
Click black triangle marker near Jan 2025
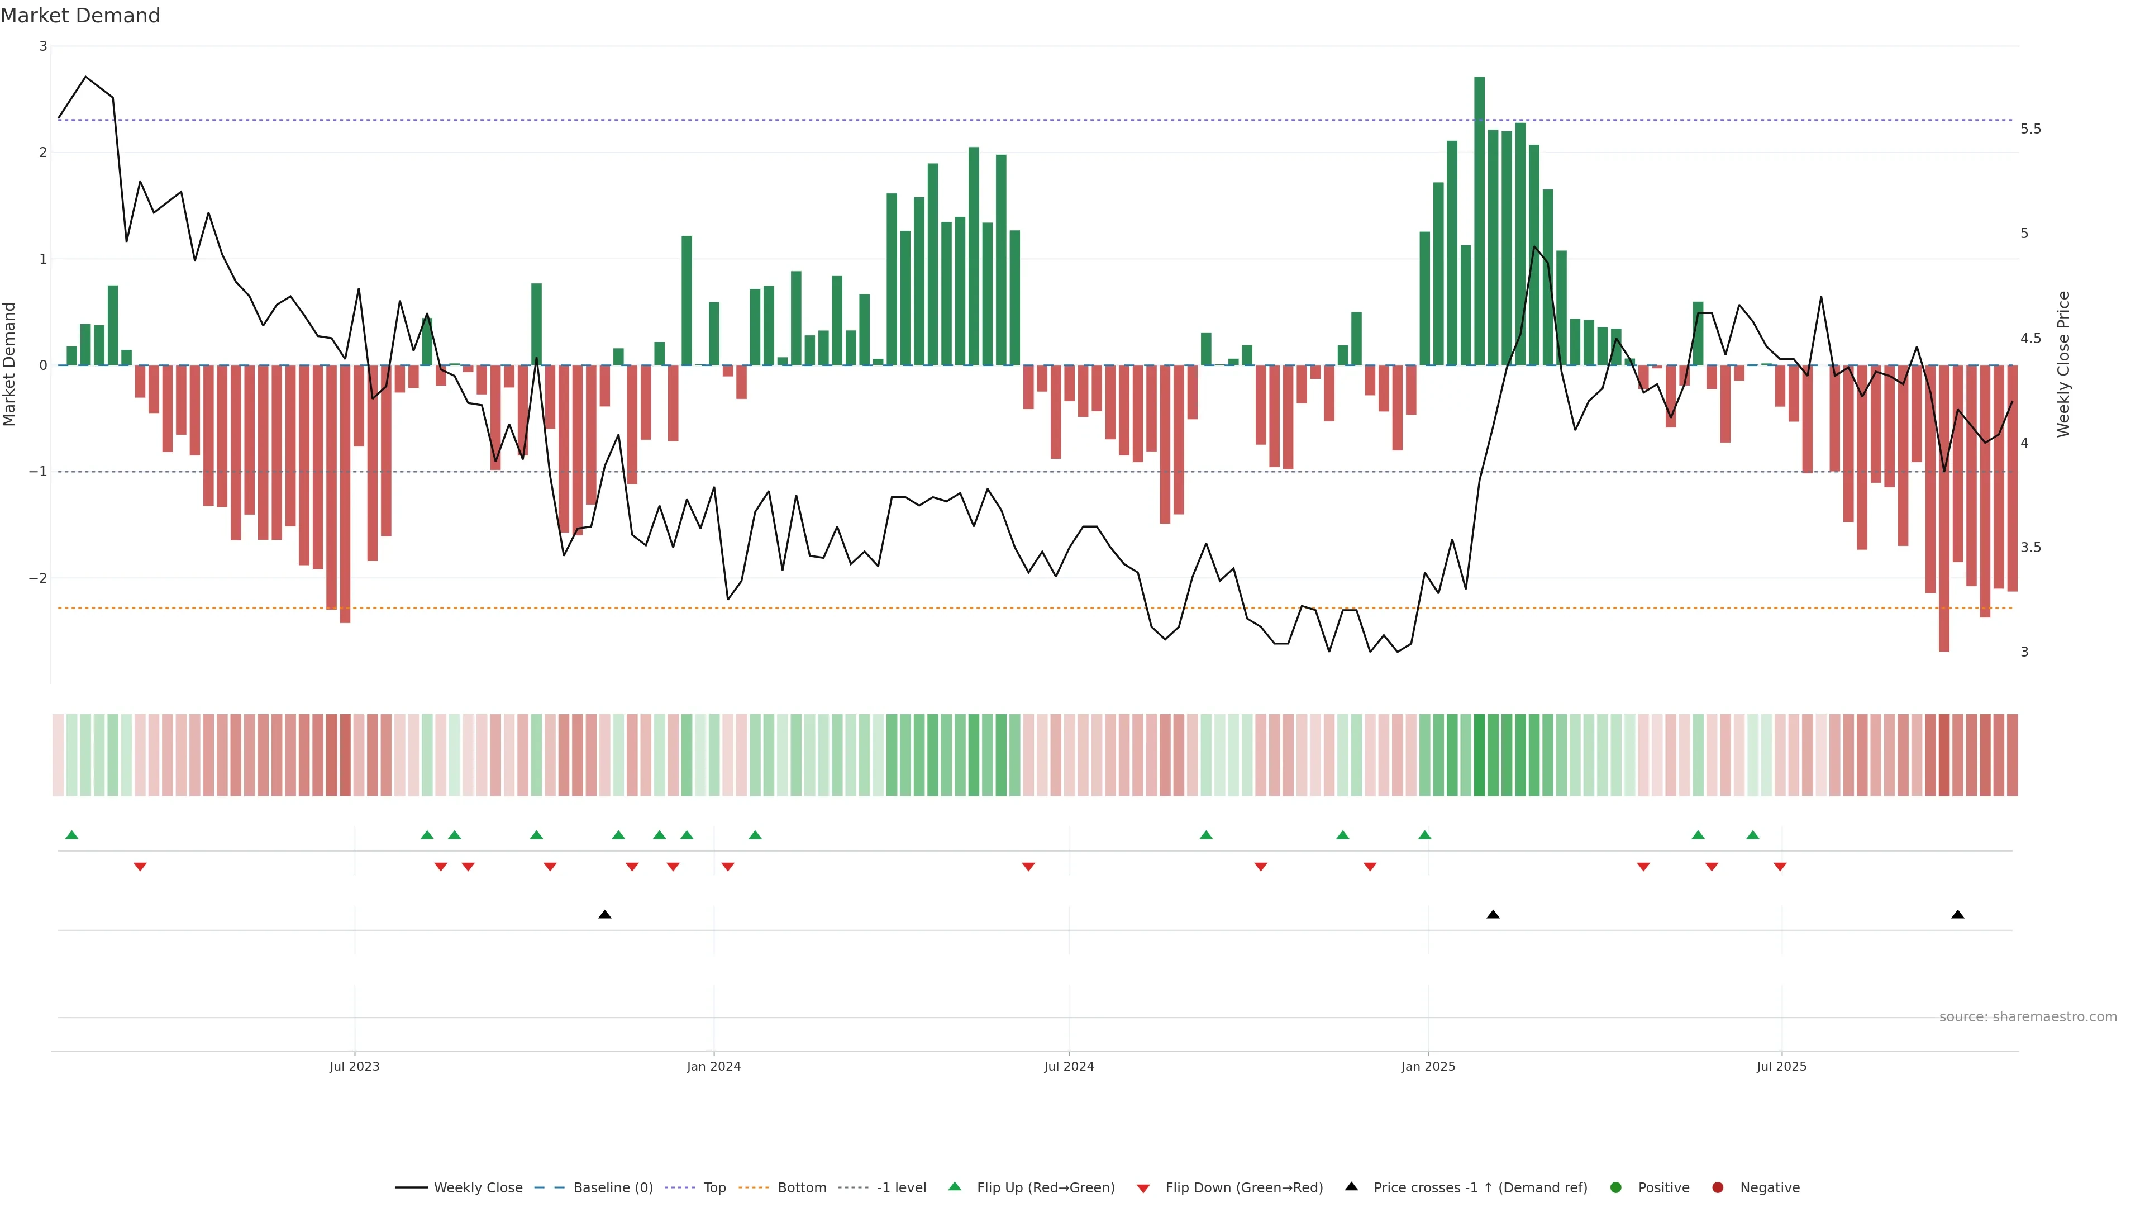point(1493,915)
